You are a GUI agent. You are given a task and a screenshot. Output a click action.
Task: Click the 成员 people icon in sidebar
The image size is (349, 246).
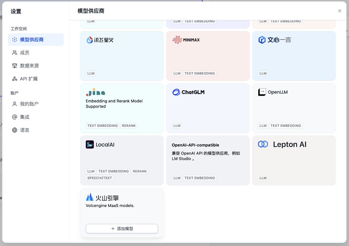(x=15, y=53)
